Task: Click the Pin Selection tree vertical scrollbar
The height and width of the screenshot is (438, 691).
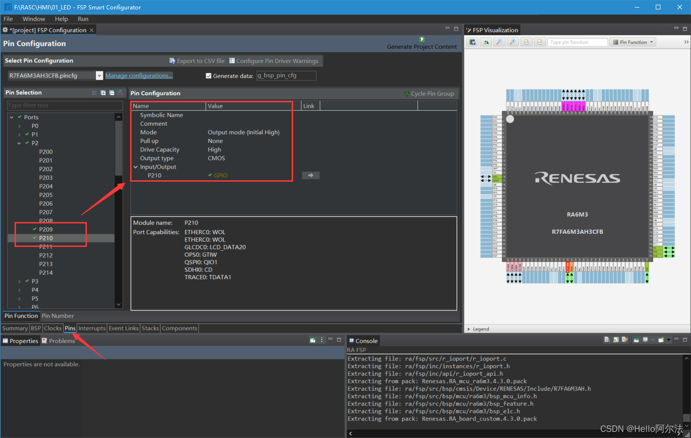Action: [118, 210]
